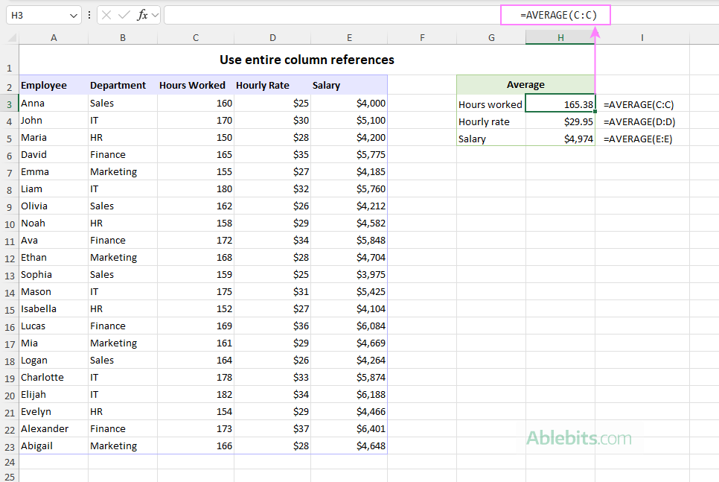Select column C header
Viewport: 719px width, 482px height.
pyautogui.click(x=195, y=37)
